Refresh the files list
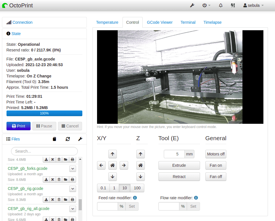 pos(68,139)
